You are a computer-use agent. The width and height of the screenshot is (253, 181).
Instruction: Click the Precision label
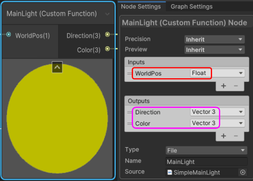point(138,39)
